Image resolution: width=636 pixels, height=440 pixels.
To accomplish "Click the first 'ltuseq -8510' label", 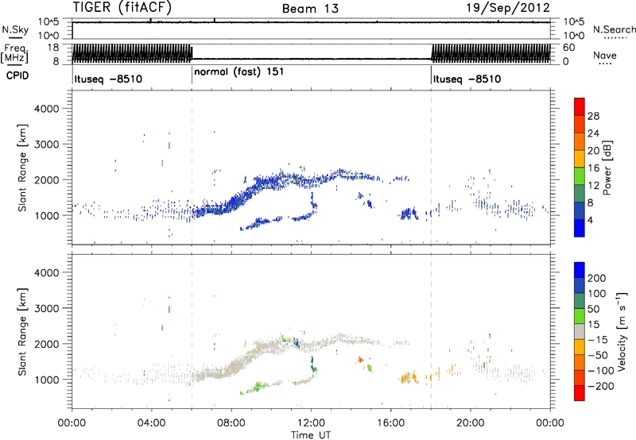I will 108,79.
